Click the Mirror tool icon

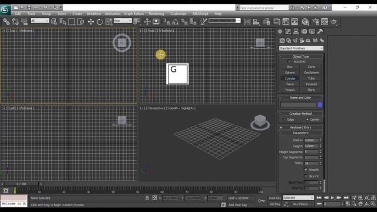point(247,22)
